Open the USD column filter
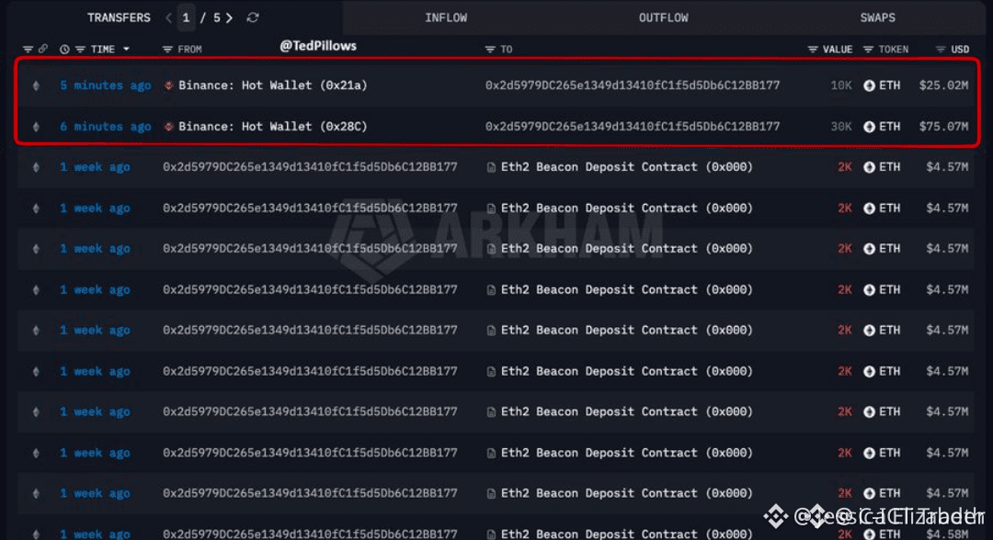993x540 pixels. (941, 50)
